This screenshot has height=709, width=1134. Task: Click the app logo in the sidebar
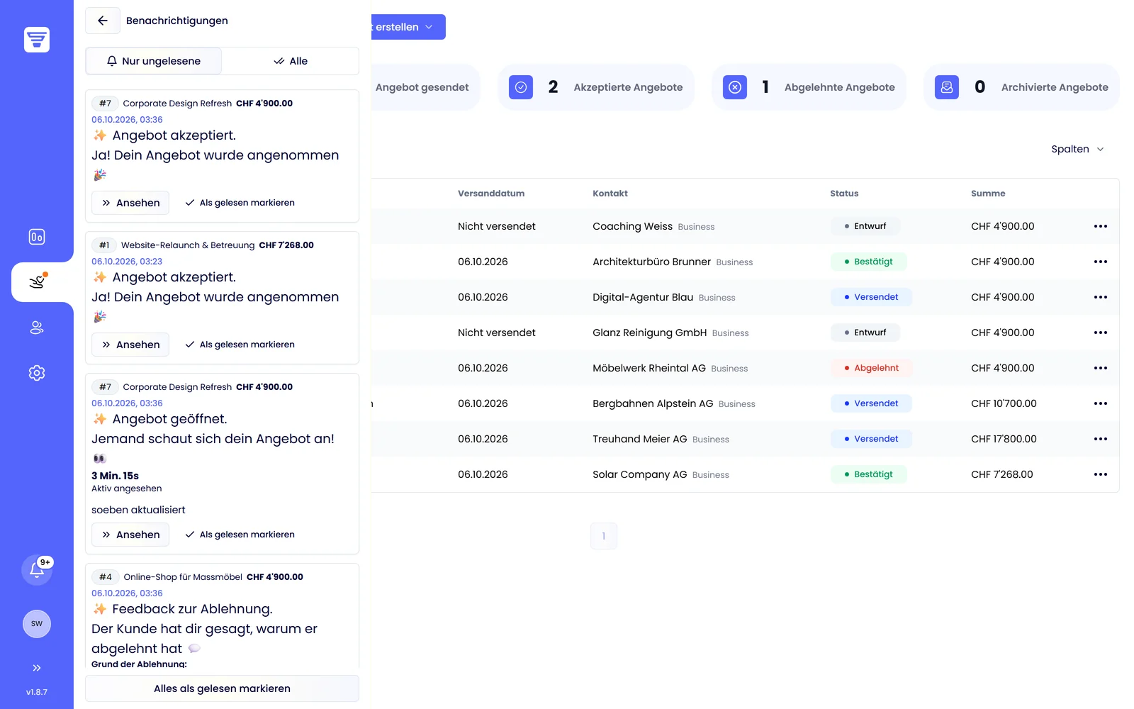pos(37,40)
